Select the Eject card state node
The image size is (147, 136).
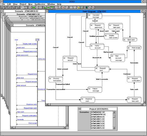pos(130,40)
